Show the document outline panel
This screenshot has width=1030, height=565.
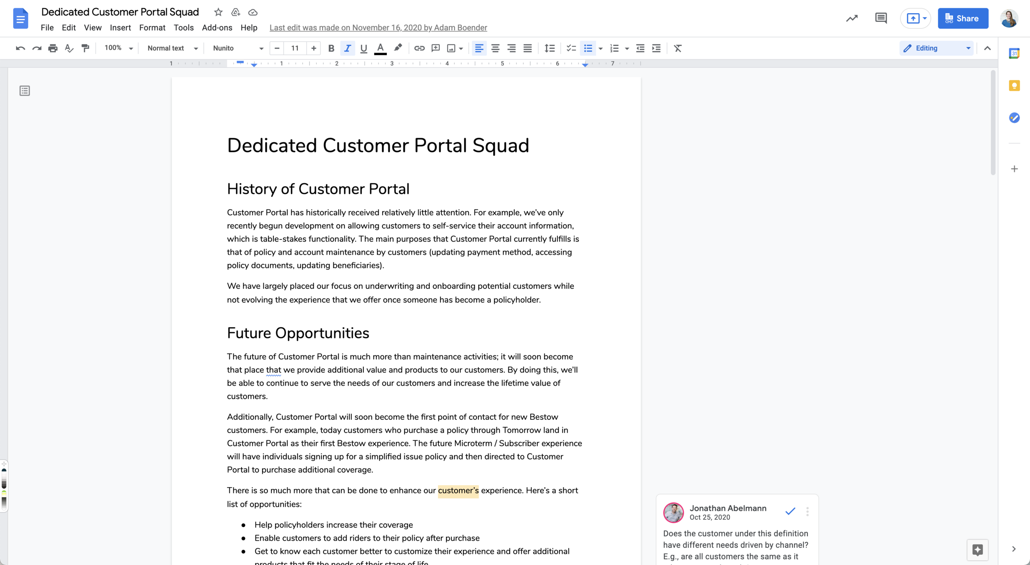25,91
